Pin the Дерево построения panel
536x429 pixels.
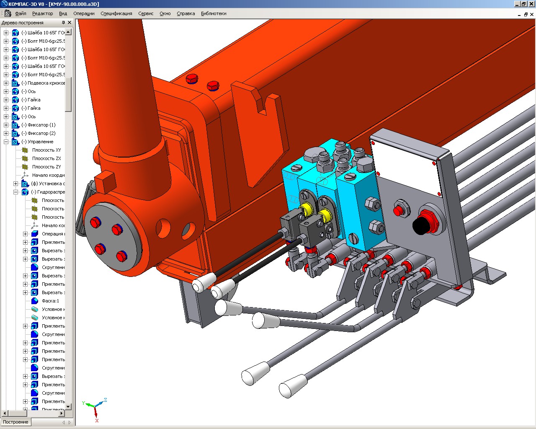(63, 23)
